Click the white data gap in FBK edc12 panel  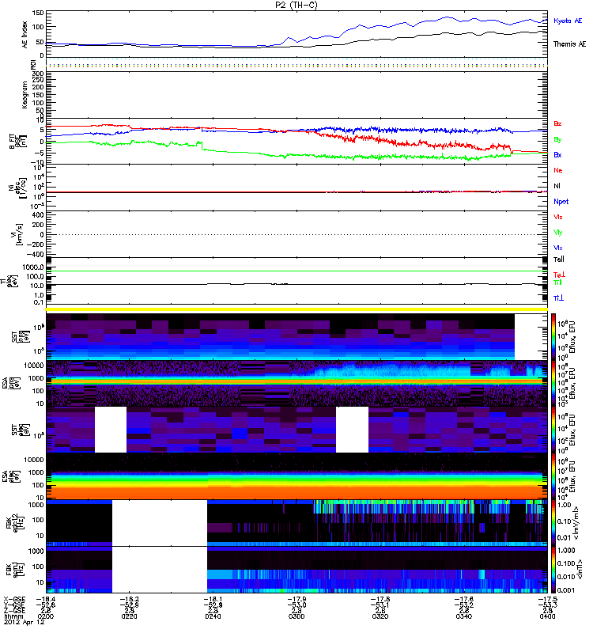click(x=160, y=523)
